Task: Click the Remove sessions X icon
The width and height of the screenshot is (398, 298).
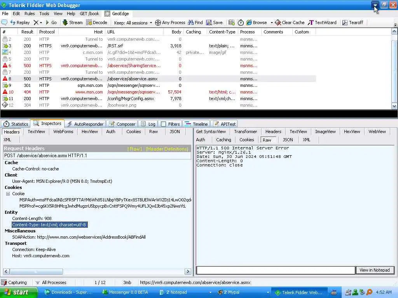Action: pyautogui.click(x=36, y=23)
